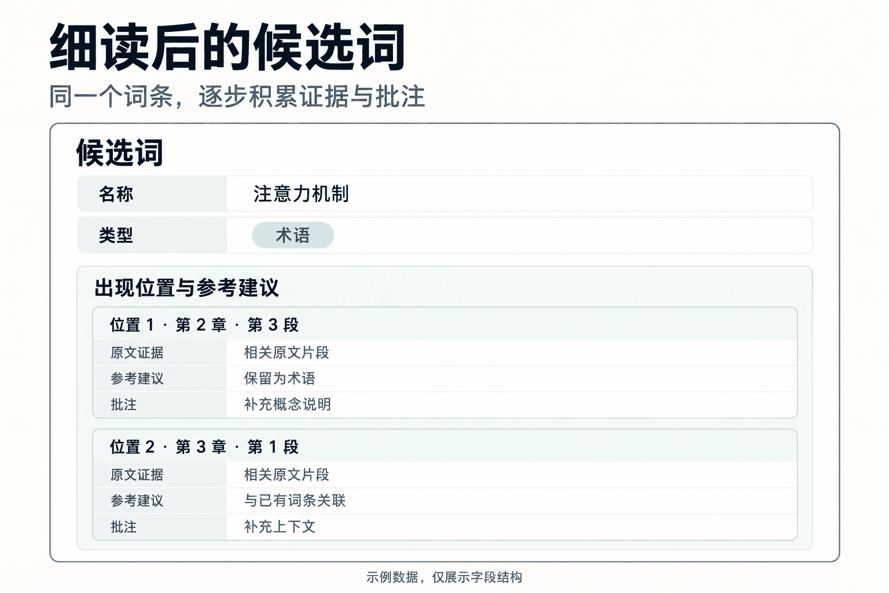Click the heading 细读后的候选词

pos(227,47)
